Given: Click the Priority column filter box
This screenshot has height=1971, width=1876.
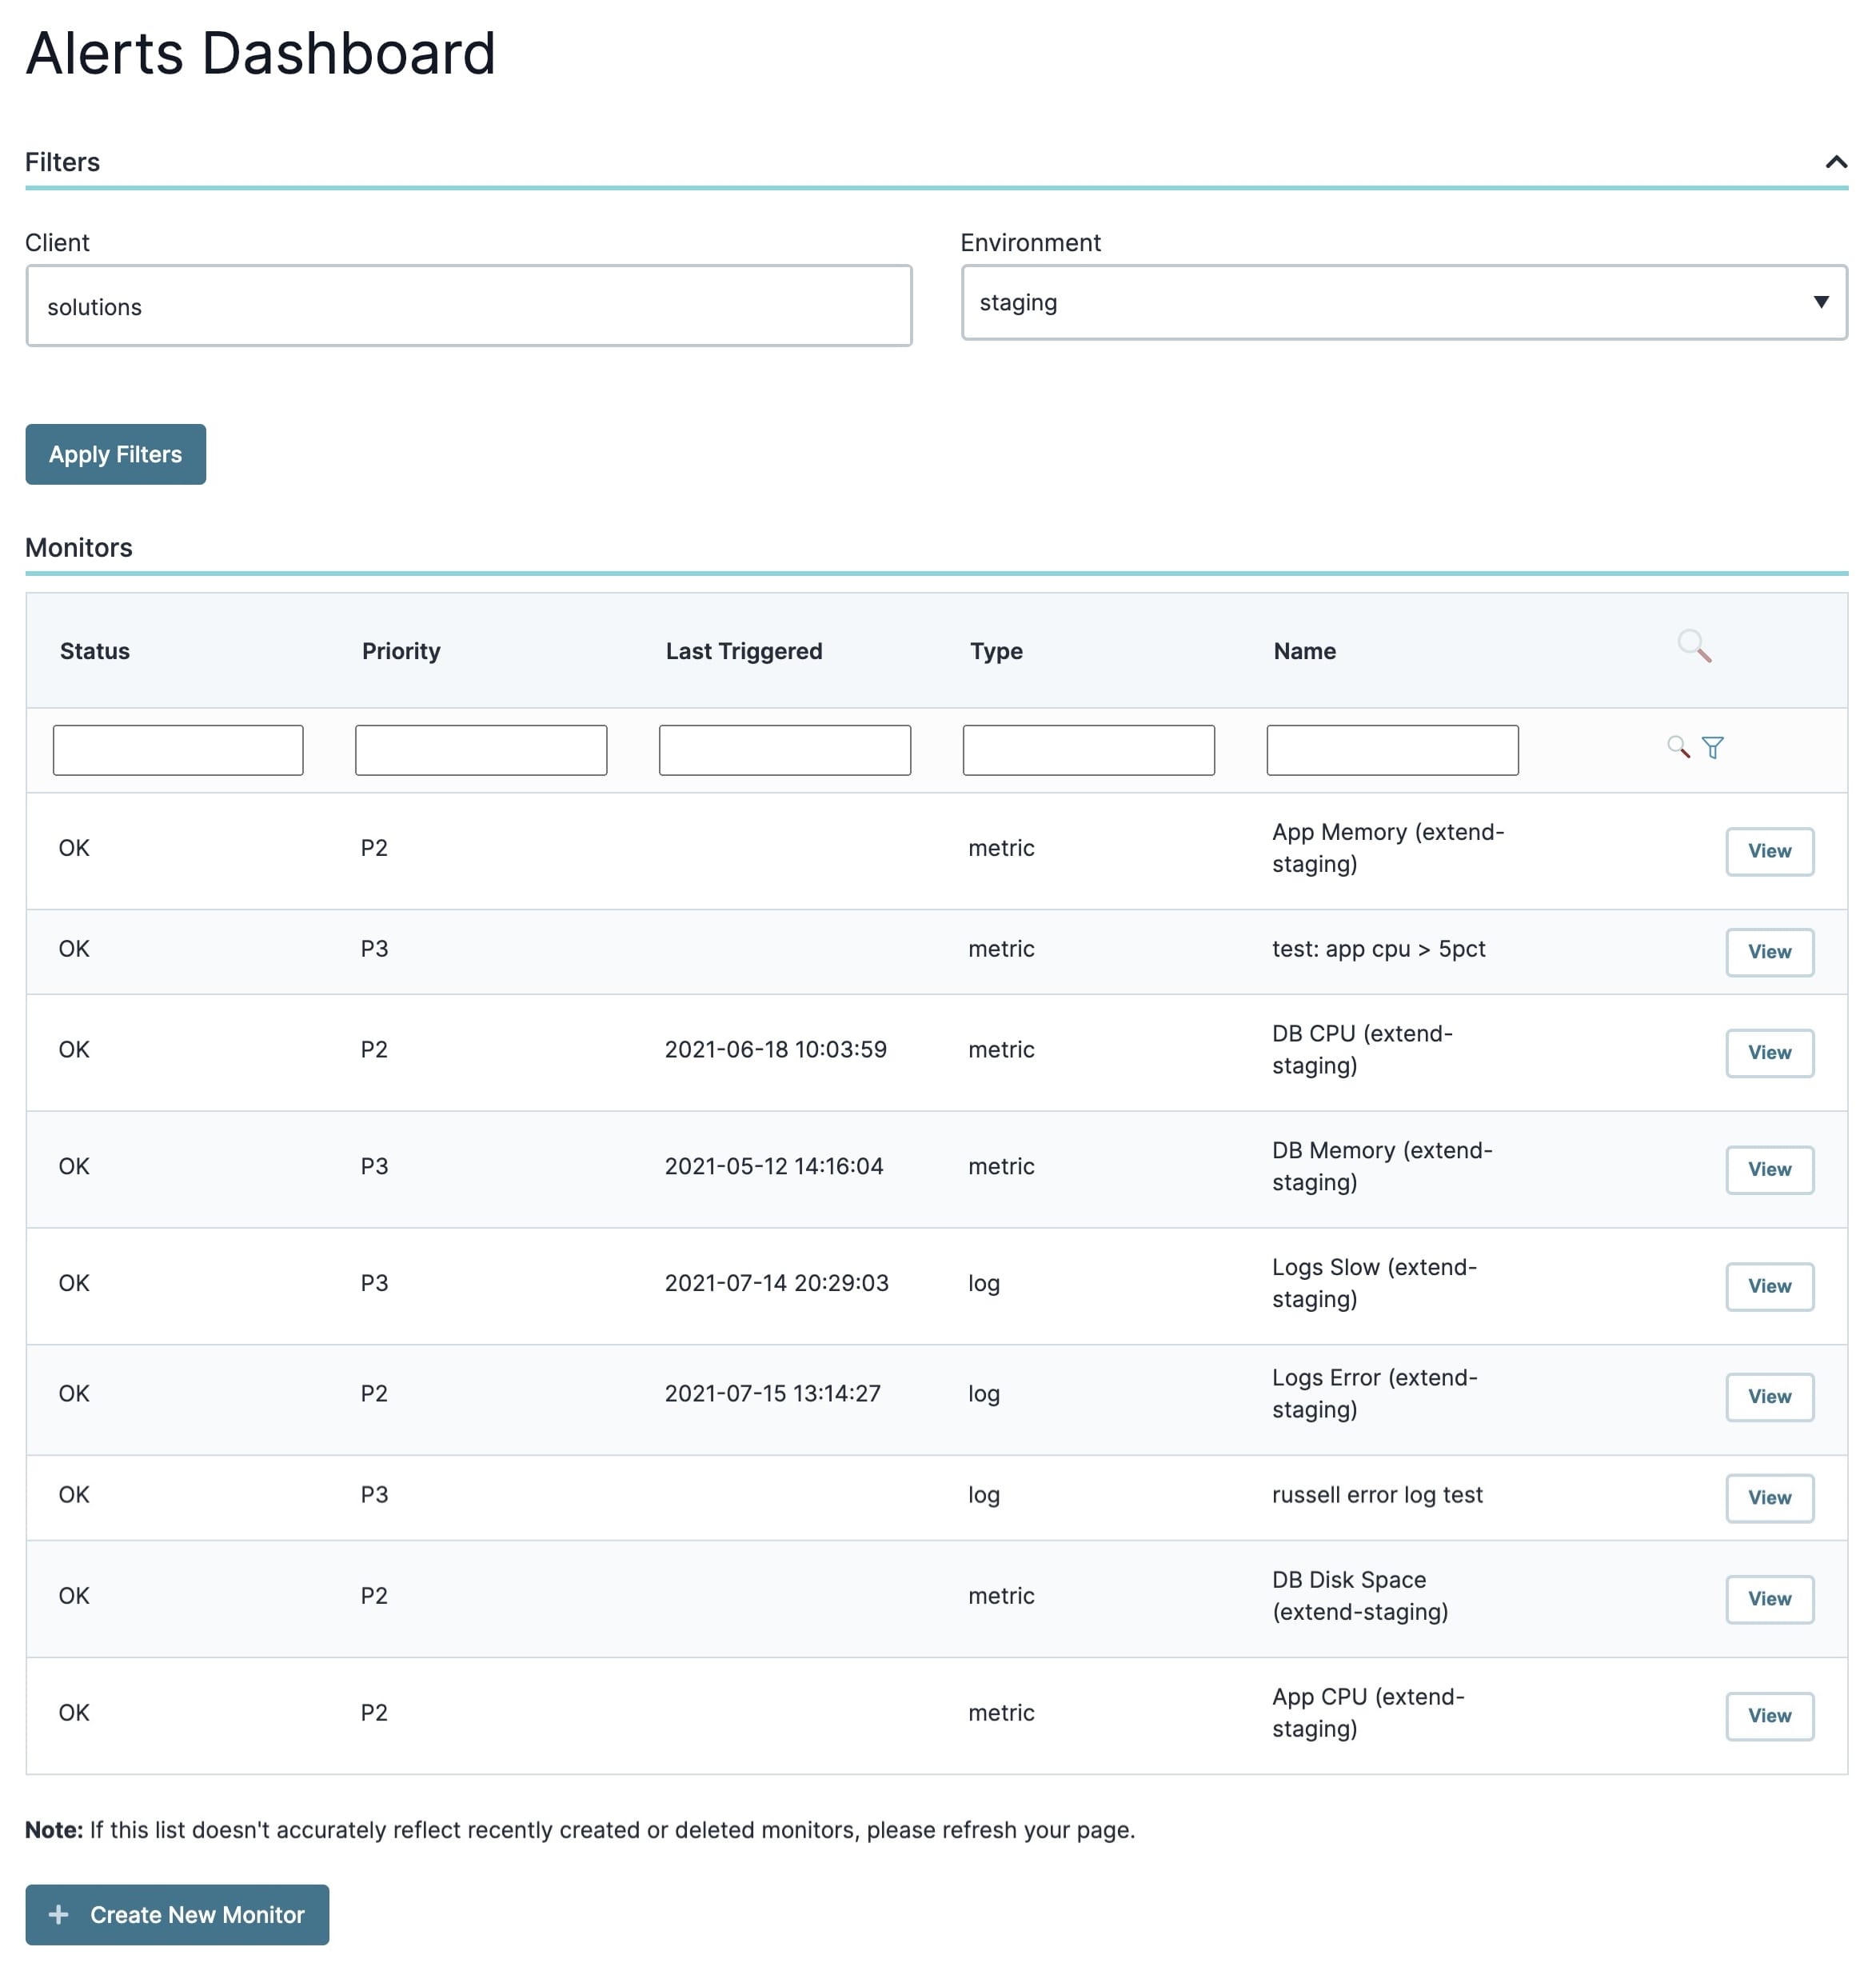Looking at the screenshot, I should 481,750.
